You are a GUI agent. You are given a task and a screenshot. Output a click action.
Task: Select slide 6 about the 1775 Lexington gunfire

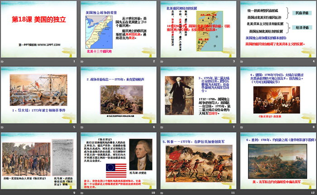point(119,95)
